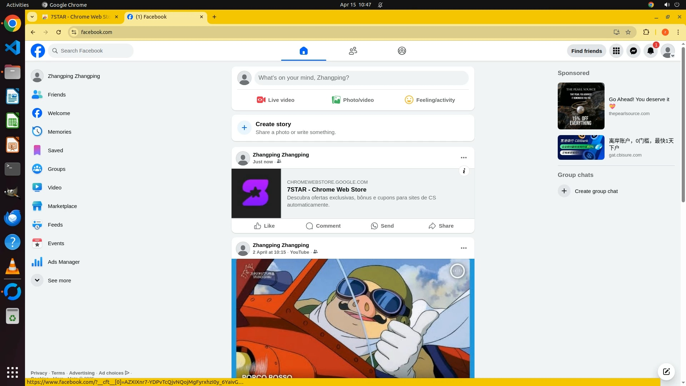Open Marketplace in the left sidebar
The height and width of the screenshot is (386, 686).
[x=62, y=206]
